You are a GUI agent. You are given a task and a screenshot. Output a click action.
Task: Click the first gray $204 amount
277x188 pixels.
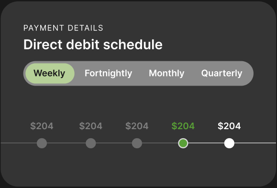point(42,126)
